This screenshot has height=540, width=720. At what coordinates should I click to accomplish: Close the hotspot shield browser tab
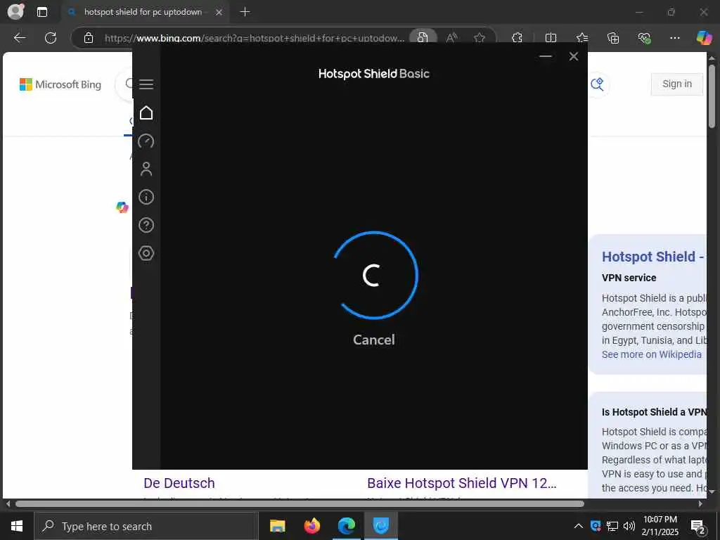pos(219,12)
